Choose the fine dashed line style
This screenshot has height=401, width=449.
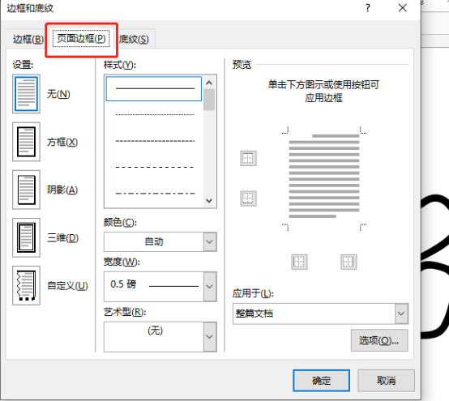[155, 141]
